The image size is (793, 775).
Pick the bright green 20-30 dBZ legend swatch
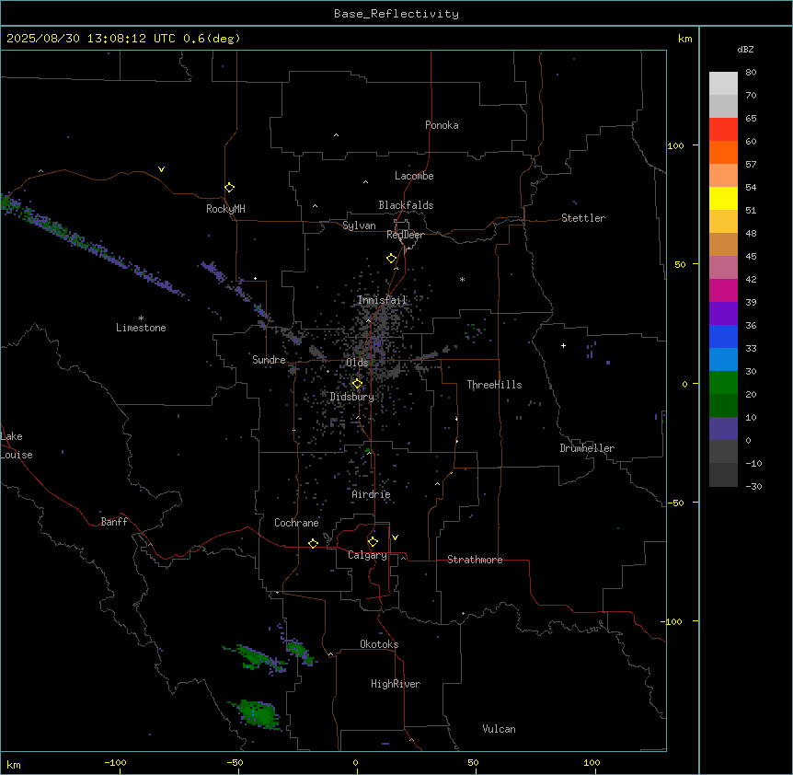[x=723, y=383]
